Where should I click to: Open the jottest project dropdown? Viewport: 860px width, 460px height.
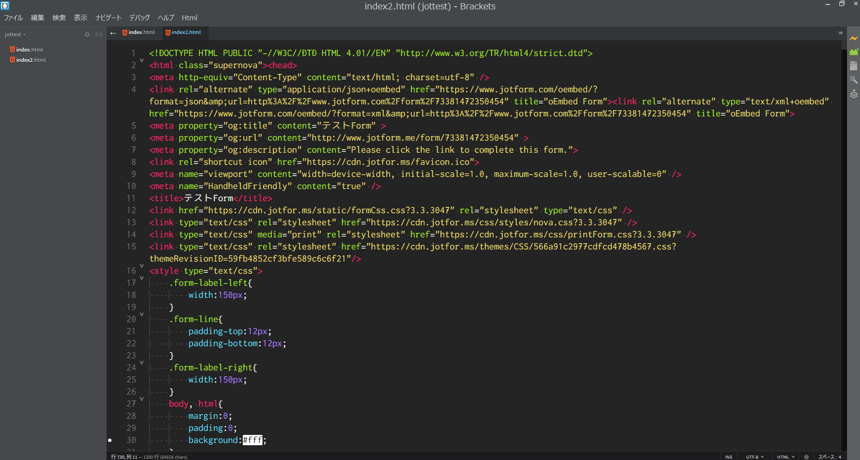coord(15,34)
